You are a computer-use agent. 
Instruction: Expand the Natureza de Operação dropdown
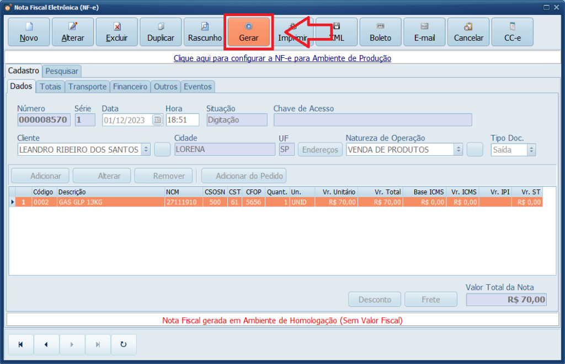click(x=458, y=149)
